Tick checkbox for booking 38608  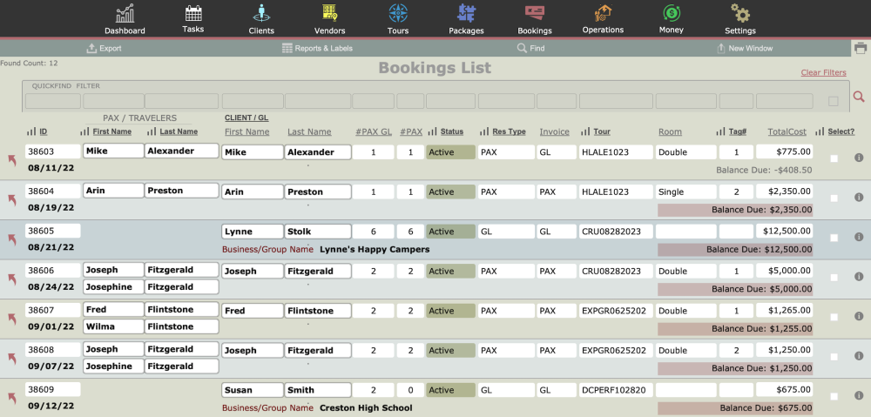pos(834,357)
